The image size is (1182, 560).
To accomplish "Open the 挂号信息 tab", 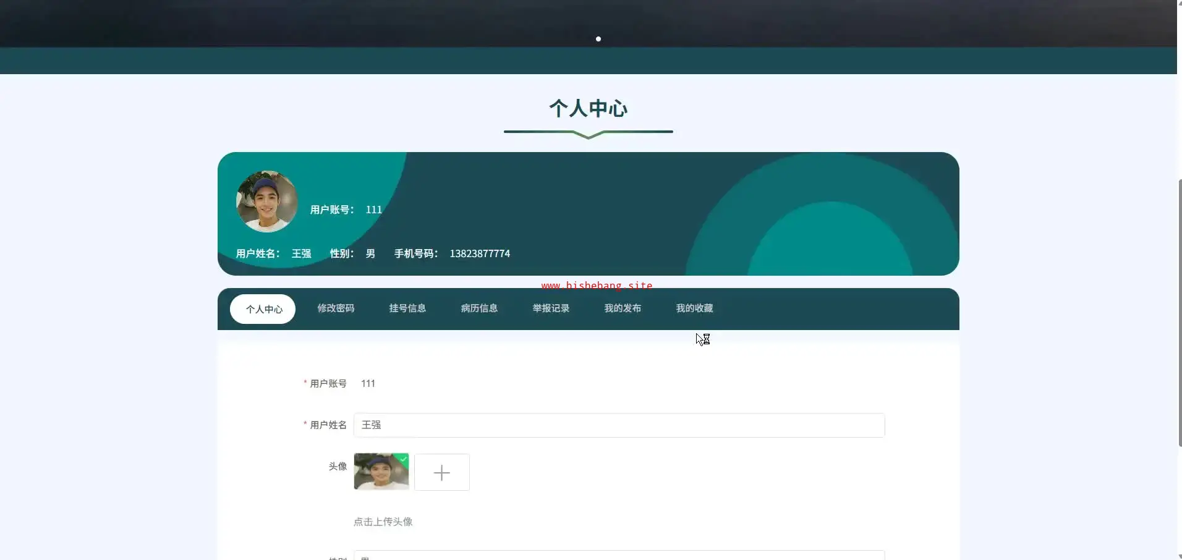I will 407,308.
